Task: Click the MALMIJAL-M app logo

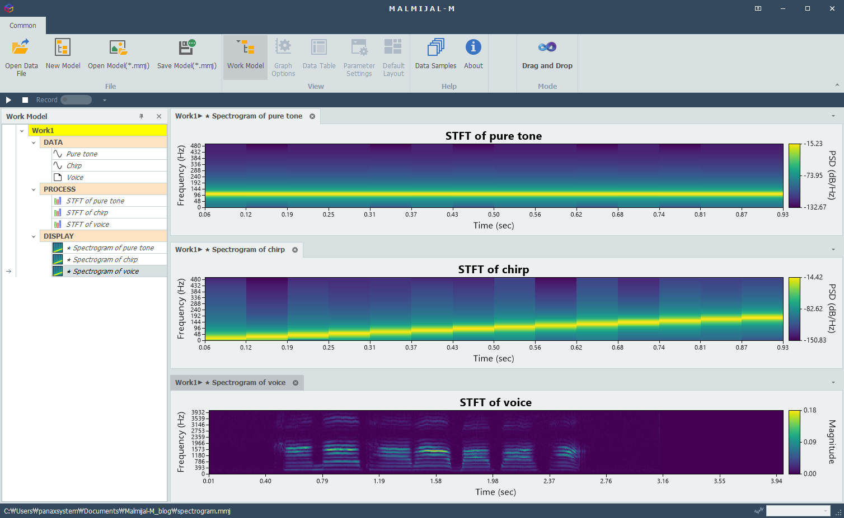Action: 8,8
